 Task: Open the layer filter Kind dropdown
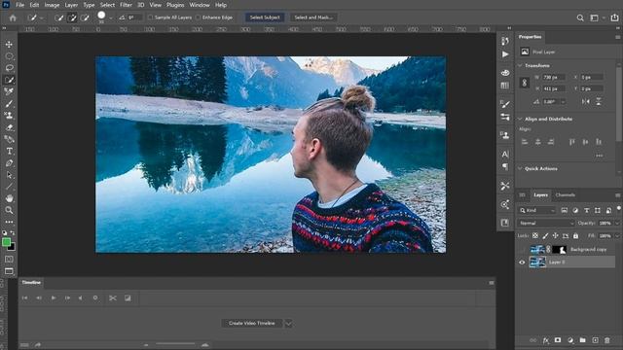click(x=537, y=210)
